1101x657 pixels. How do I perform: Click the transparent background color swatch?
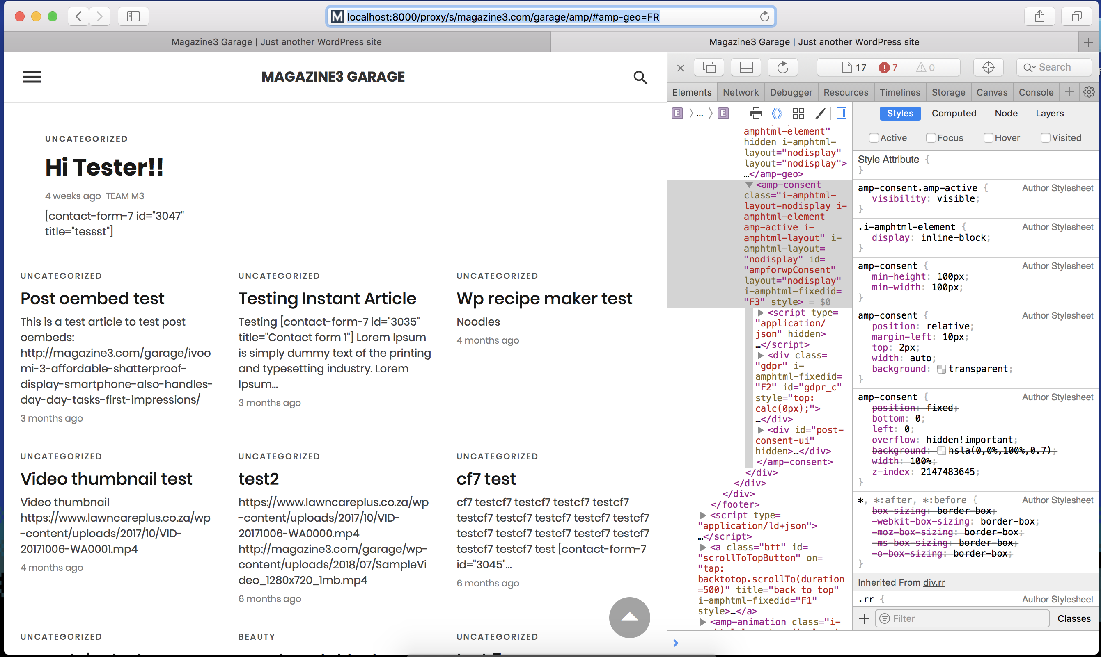click(x=941, y=369)
